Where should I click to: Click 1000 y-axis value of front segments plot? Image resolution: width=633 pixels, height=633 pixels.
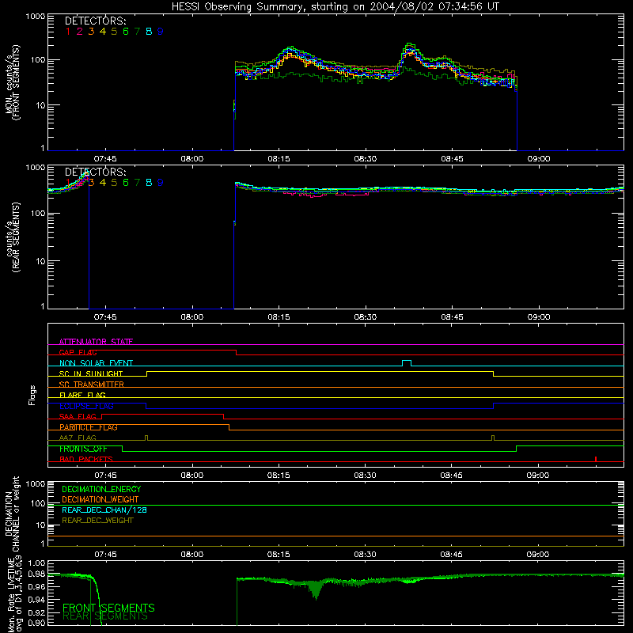(36, 17)
